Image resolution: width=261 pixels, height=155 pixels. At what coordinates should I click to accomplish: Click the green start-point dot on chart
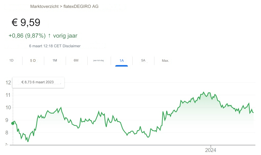pyautogui.click(x=13, y=123)
